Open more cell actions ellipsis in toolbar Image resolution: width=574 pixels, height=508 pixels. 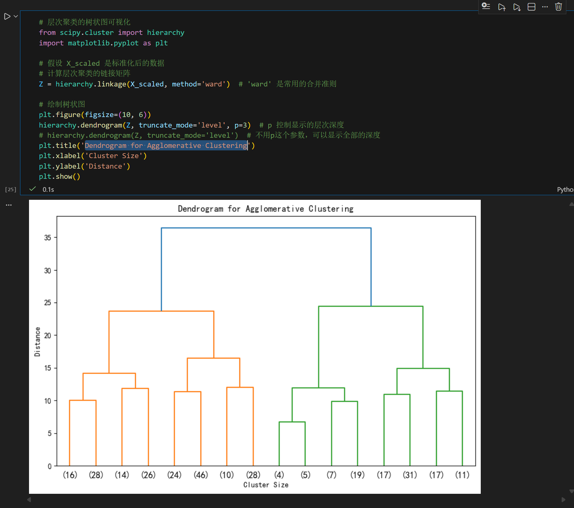[545, 7]
